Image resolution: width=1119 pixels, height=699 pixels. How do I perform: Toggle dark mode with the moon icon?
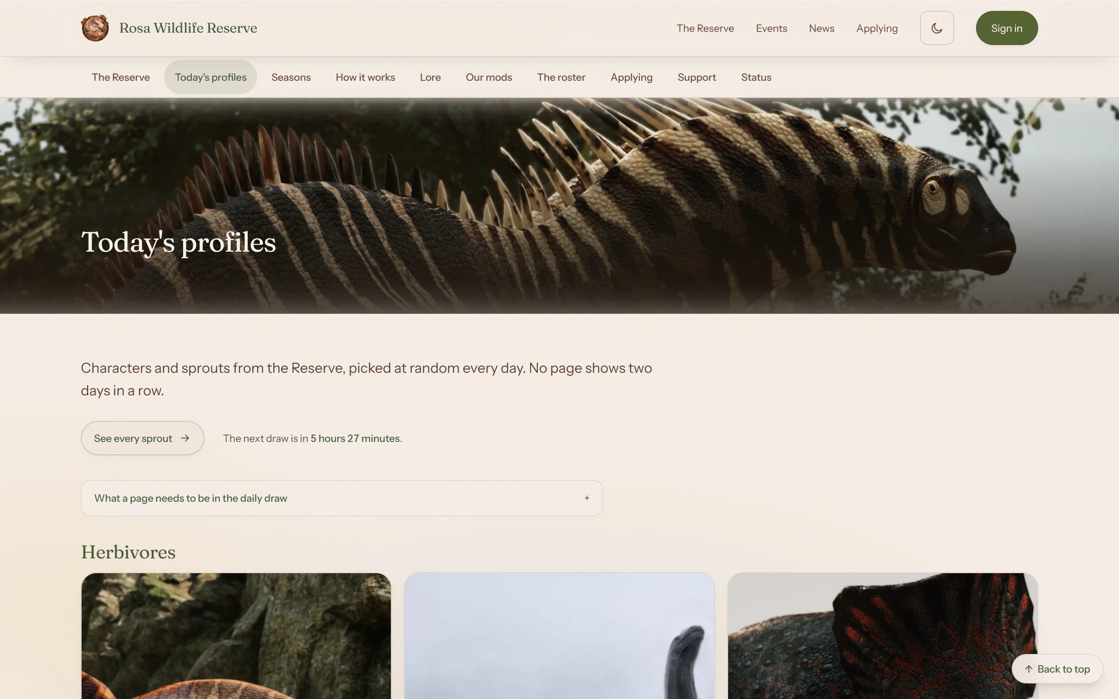click(937, 28)
